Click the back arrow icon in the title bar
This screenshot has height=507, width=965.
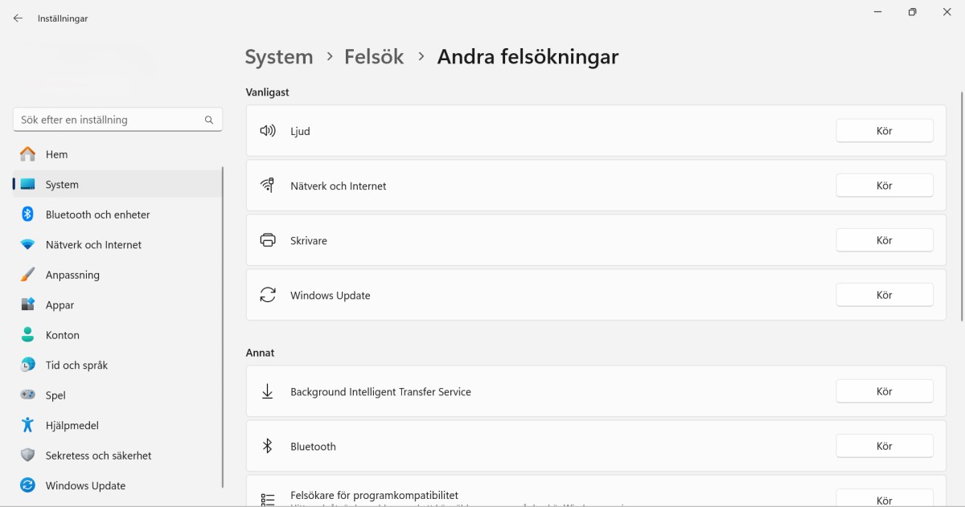coord(18,18)
